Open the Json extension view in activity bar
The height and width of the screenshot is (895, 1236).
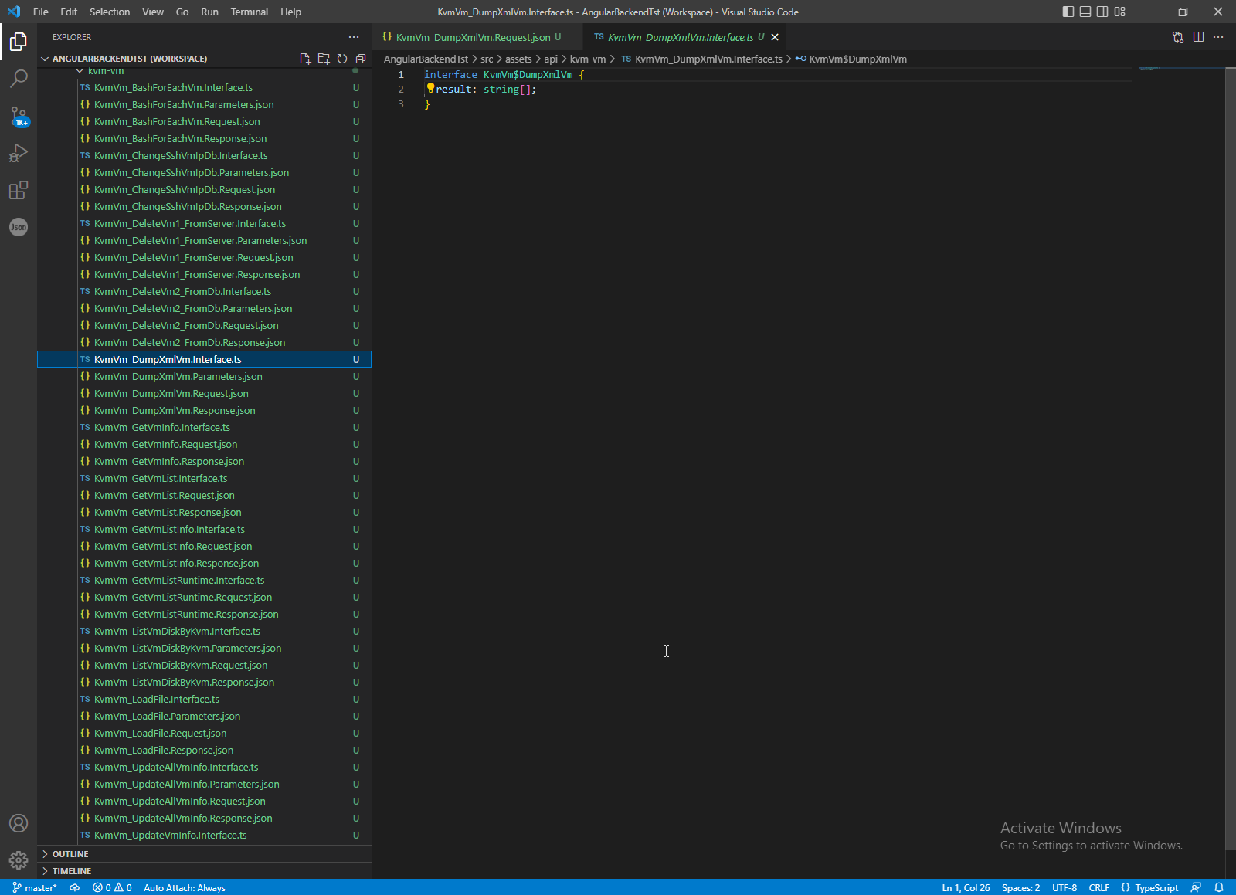[19, 227]
